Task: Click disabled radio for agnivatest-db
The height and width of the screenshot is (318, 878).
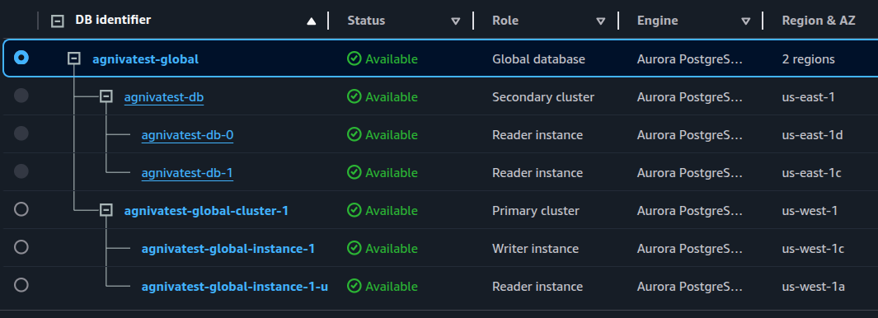Action: [x=21, y=96]
